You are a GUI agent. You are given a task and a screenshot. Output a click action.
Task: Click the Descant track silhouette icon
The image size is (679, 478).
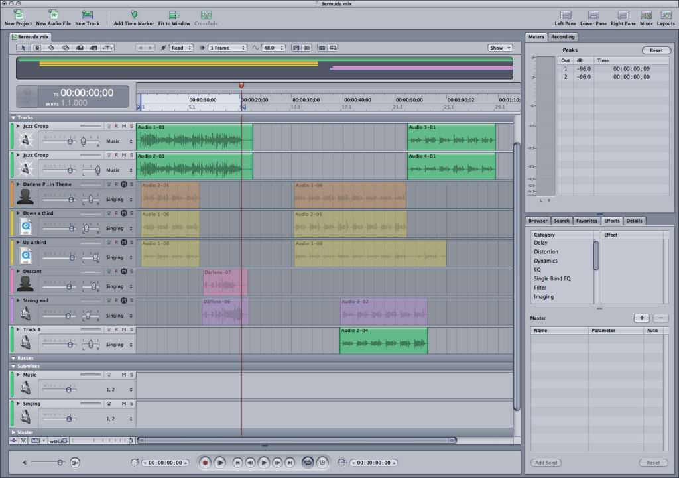[25, 284]
